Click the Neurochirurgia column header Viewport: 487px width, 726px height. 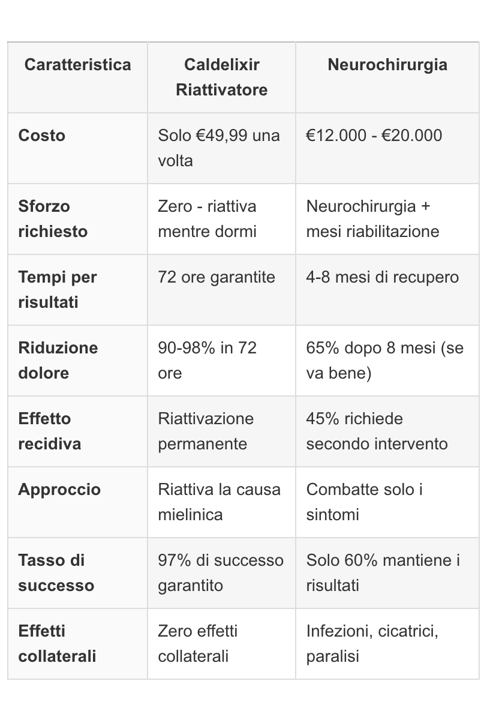[387, 65]
